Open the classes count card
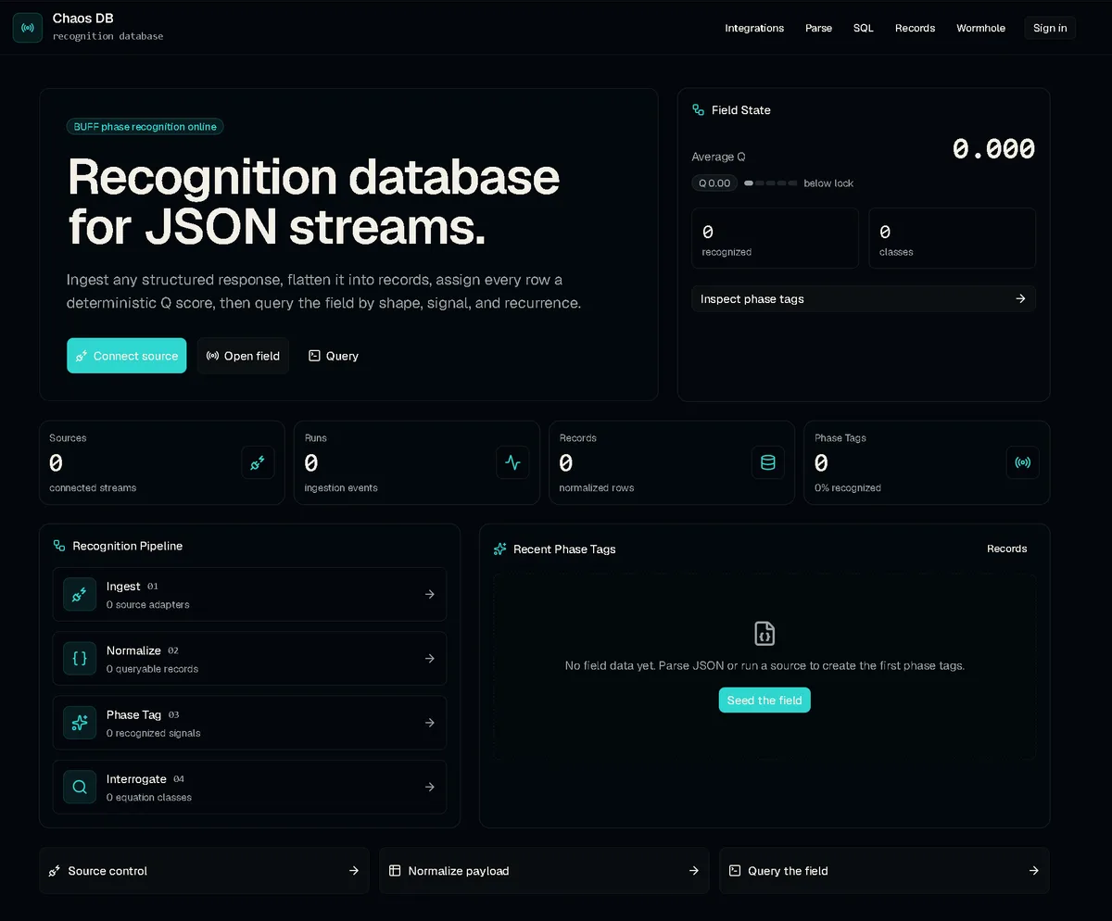Screen dimensions: 1112x921 click(952, 238)
